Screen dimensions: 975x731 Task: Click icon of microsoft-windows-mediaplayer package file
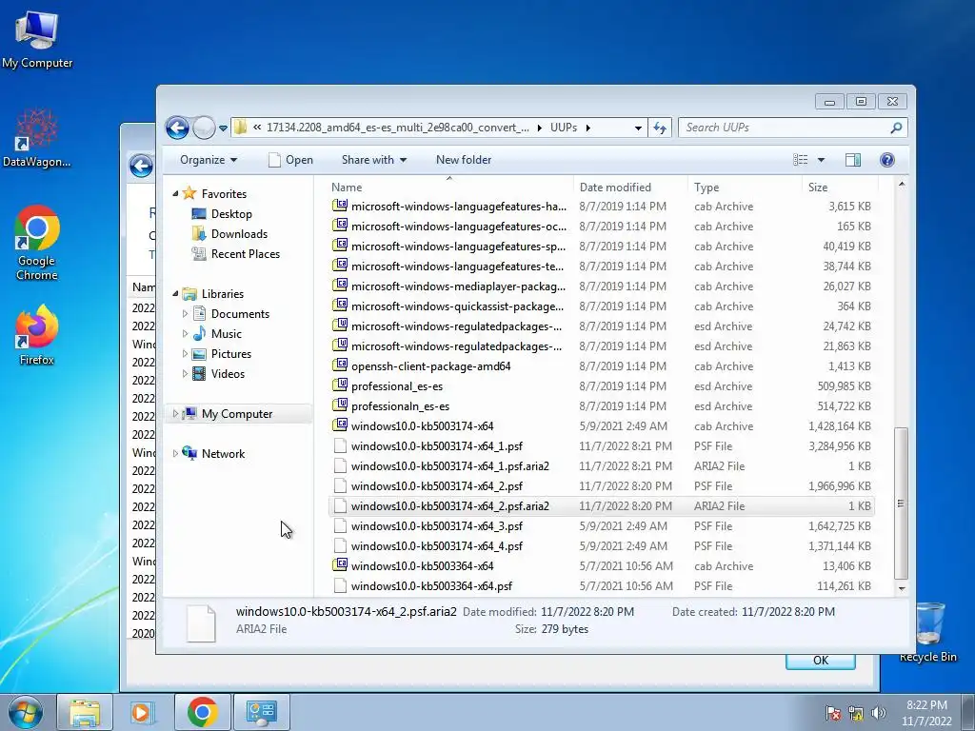340,286
